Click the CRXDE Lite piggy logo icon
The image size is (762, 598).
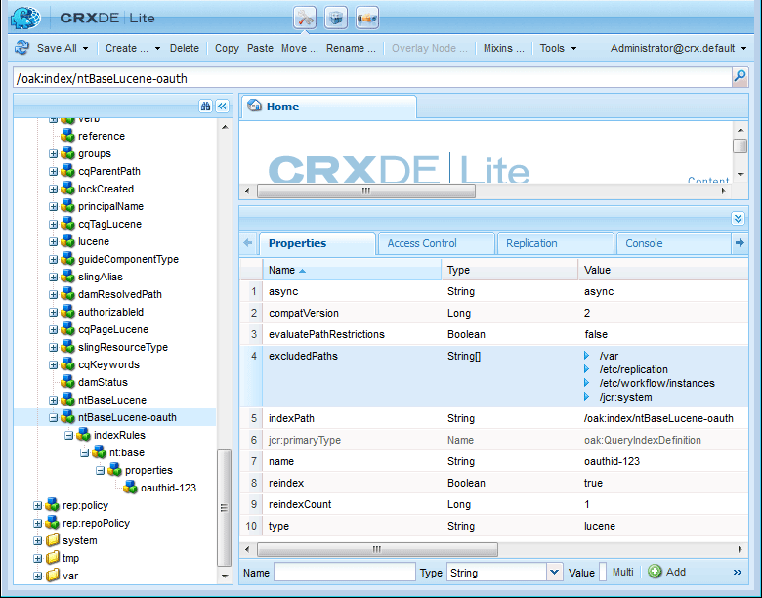tap(25, 18)
